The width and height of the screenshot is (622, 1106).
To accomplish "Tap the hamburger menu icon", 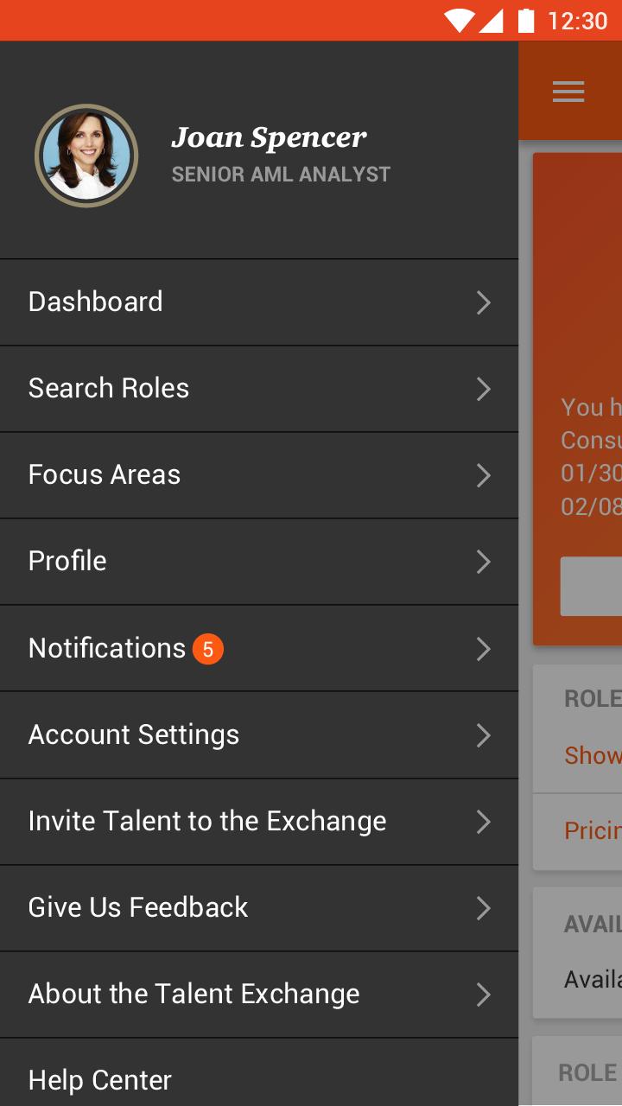I will tap(568, 92).
